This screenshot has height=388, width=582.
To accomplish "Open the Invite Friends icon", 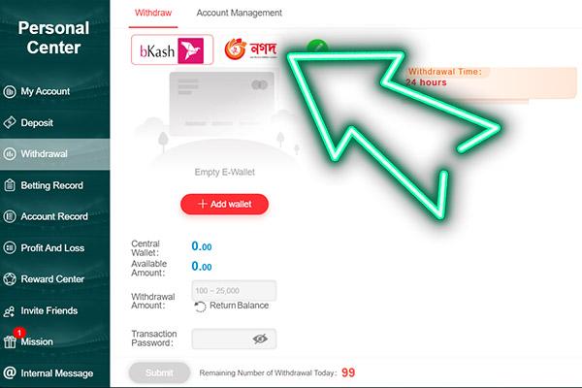I will pos(10,310).
